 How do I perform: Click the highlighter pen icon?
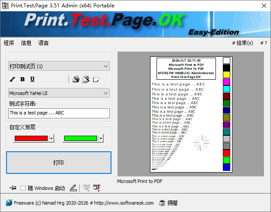[73, 188]
